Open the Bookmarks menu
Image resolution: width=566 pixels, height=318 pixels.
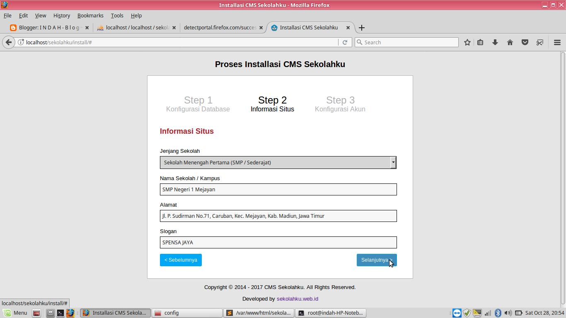pos(90,15)
